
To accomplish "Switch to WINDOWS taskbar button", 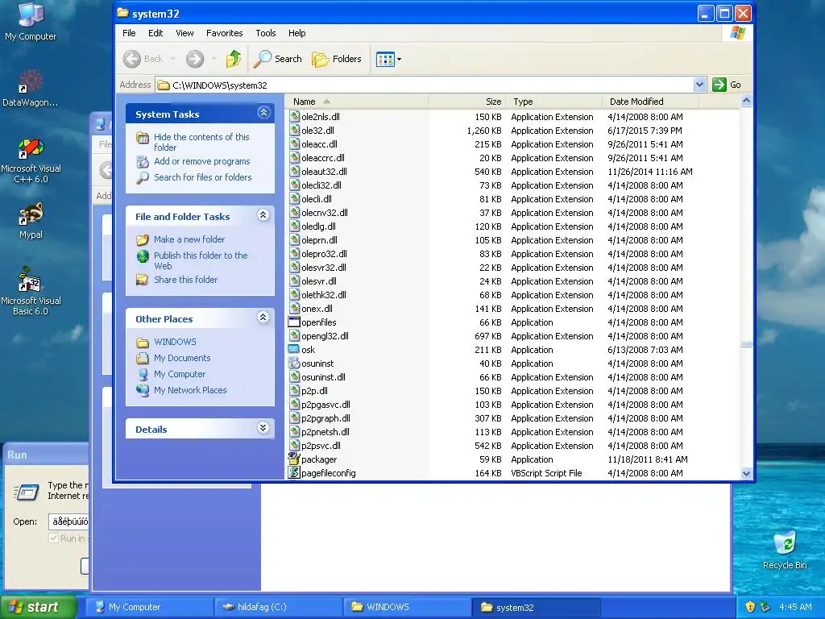I will pos(407,607).
